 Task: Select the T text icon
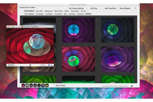[39, 85]
